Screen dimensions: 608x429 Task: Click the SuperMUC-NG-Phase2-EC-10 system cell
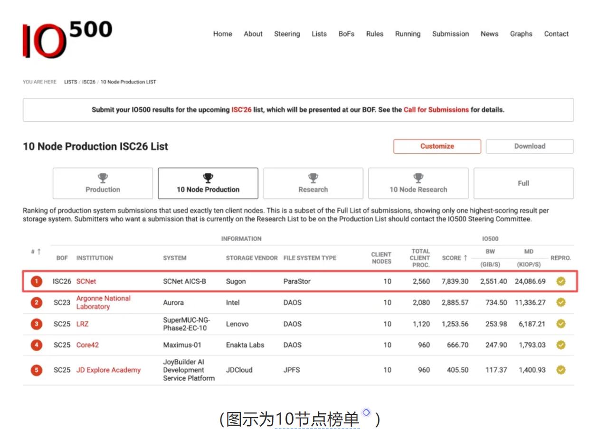pyautogui.click(x=187, y=324)
